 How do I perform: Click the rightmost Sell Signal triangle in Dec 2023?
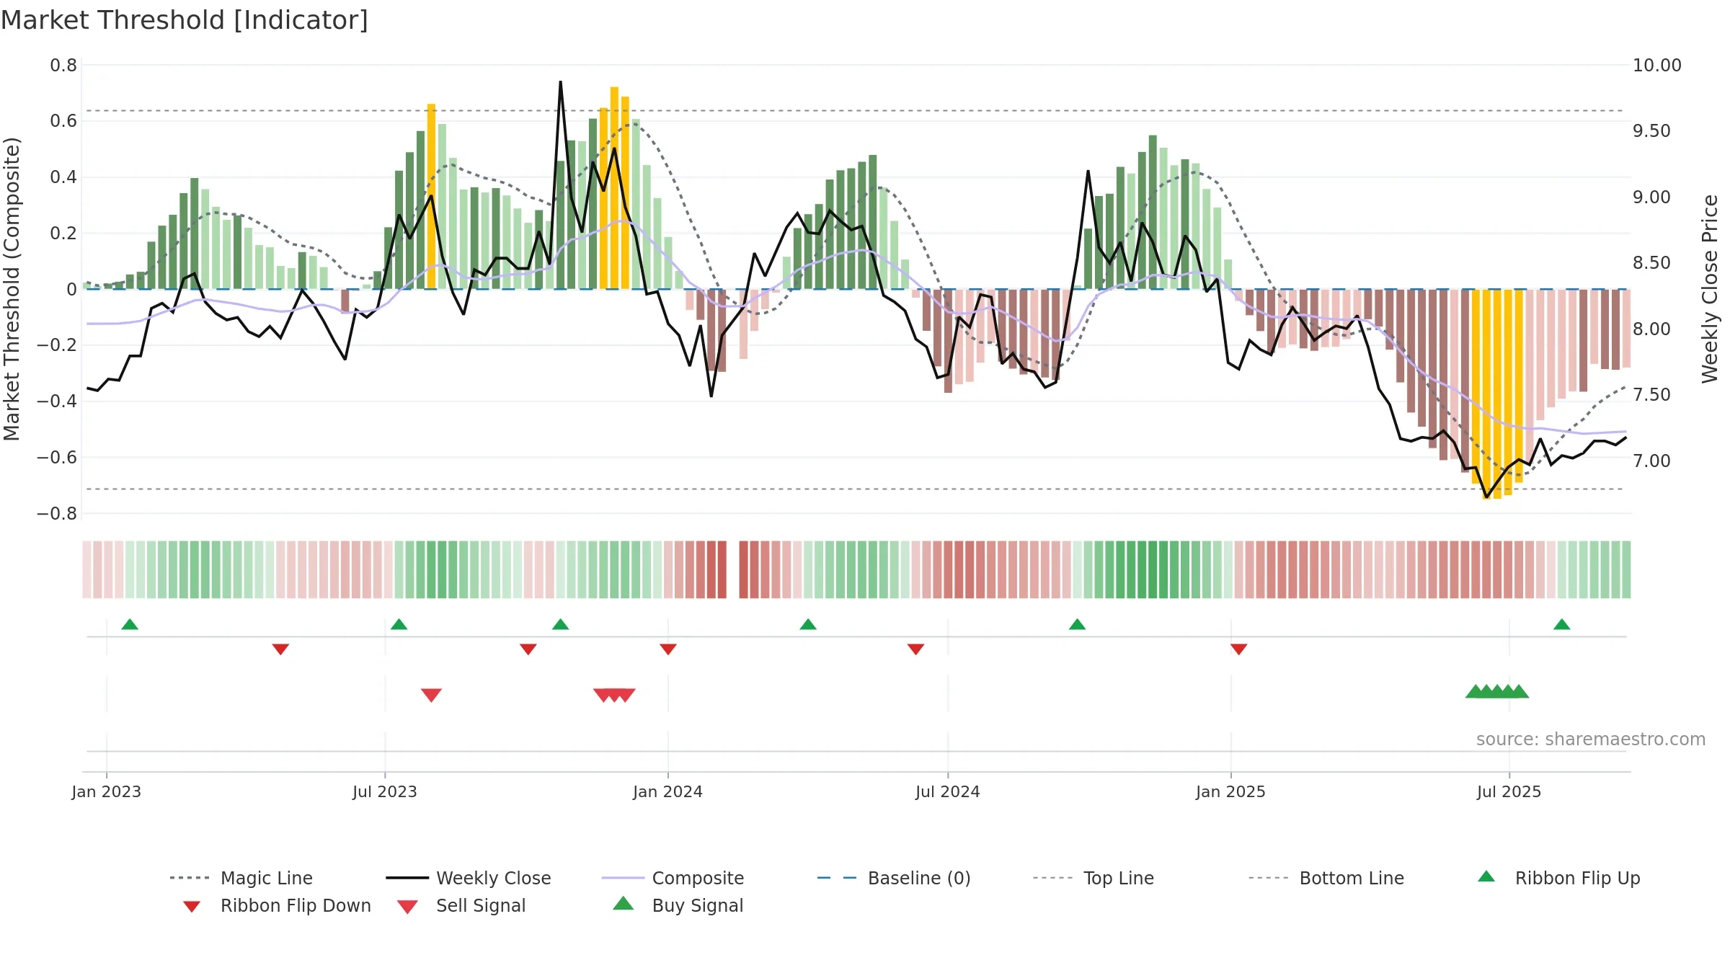[x=625, y=695]
